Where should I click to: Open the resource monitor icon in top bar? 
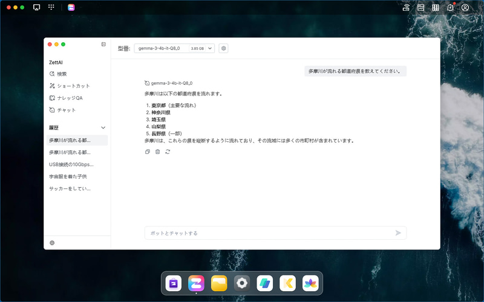pos(420,7)
